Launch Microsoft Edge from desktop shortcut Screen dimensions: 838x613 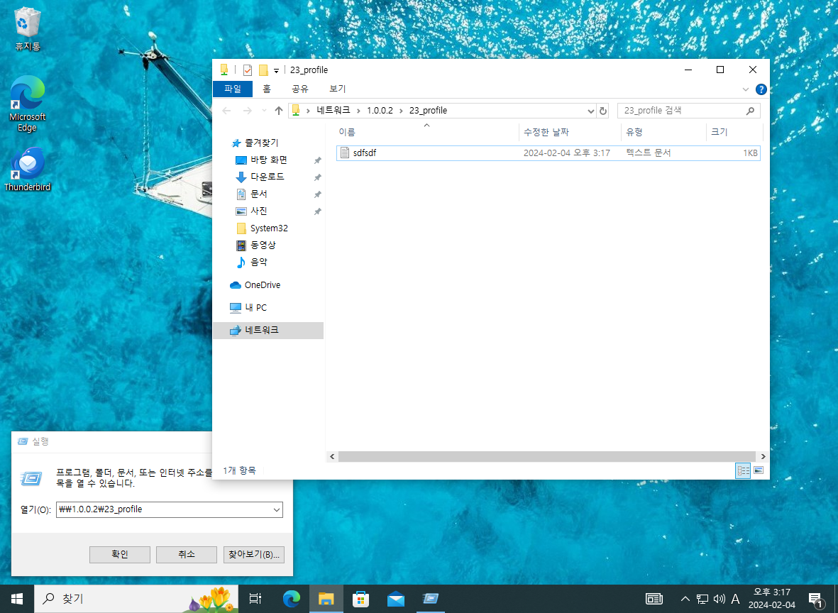click(27, 104)
